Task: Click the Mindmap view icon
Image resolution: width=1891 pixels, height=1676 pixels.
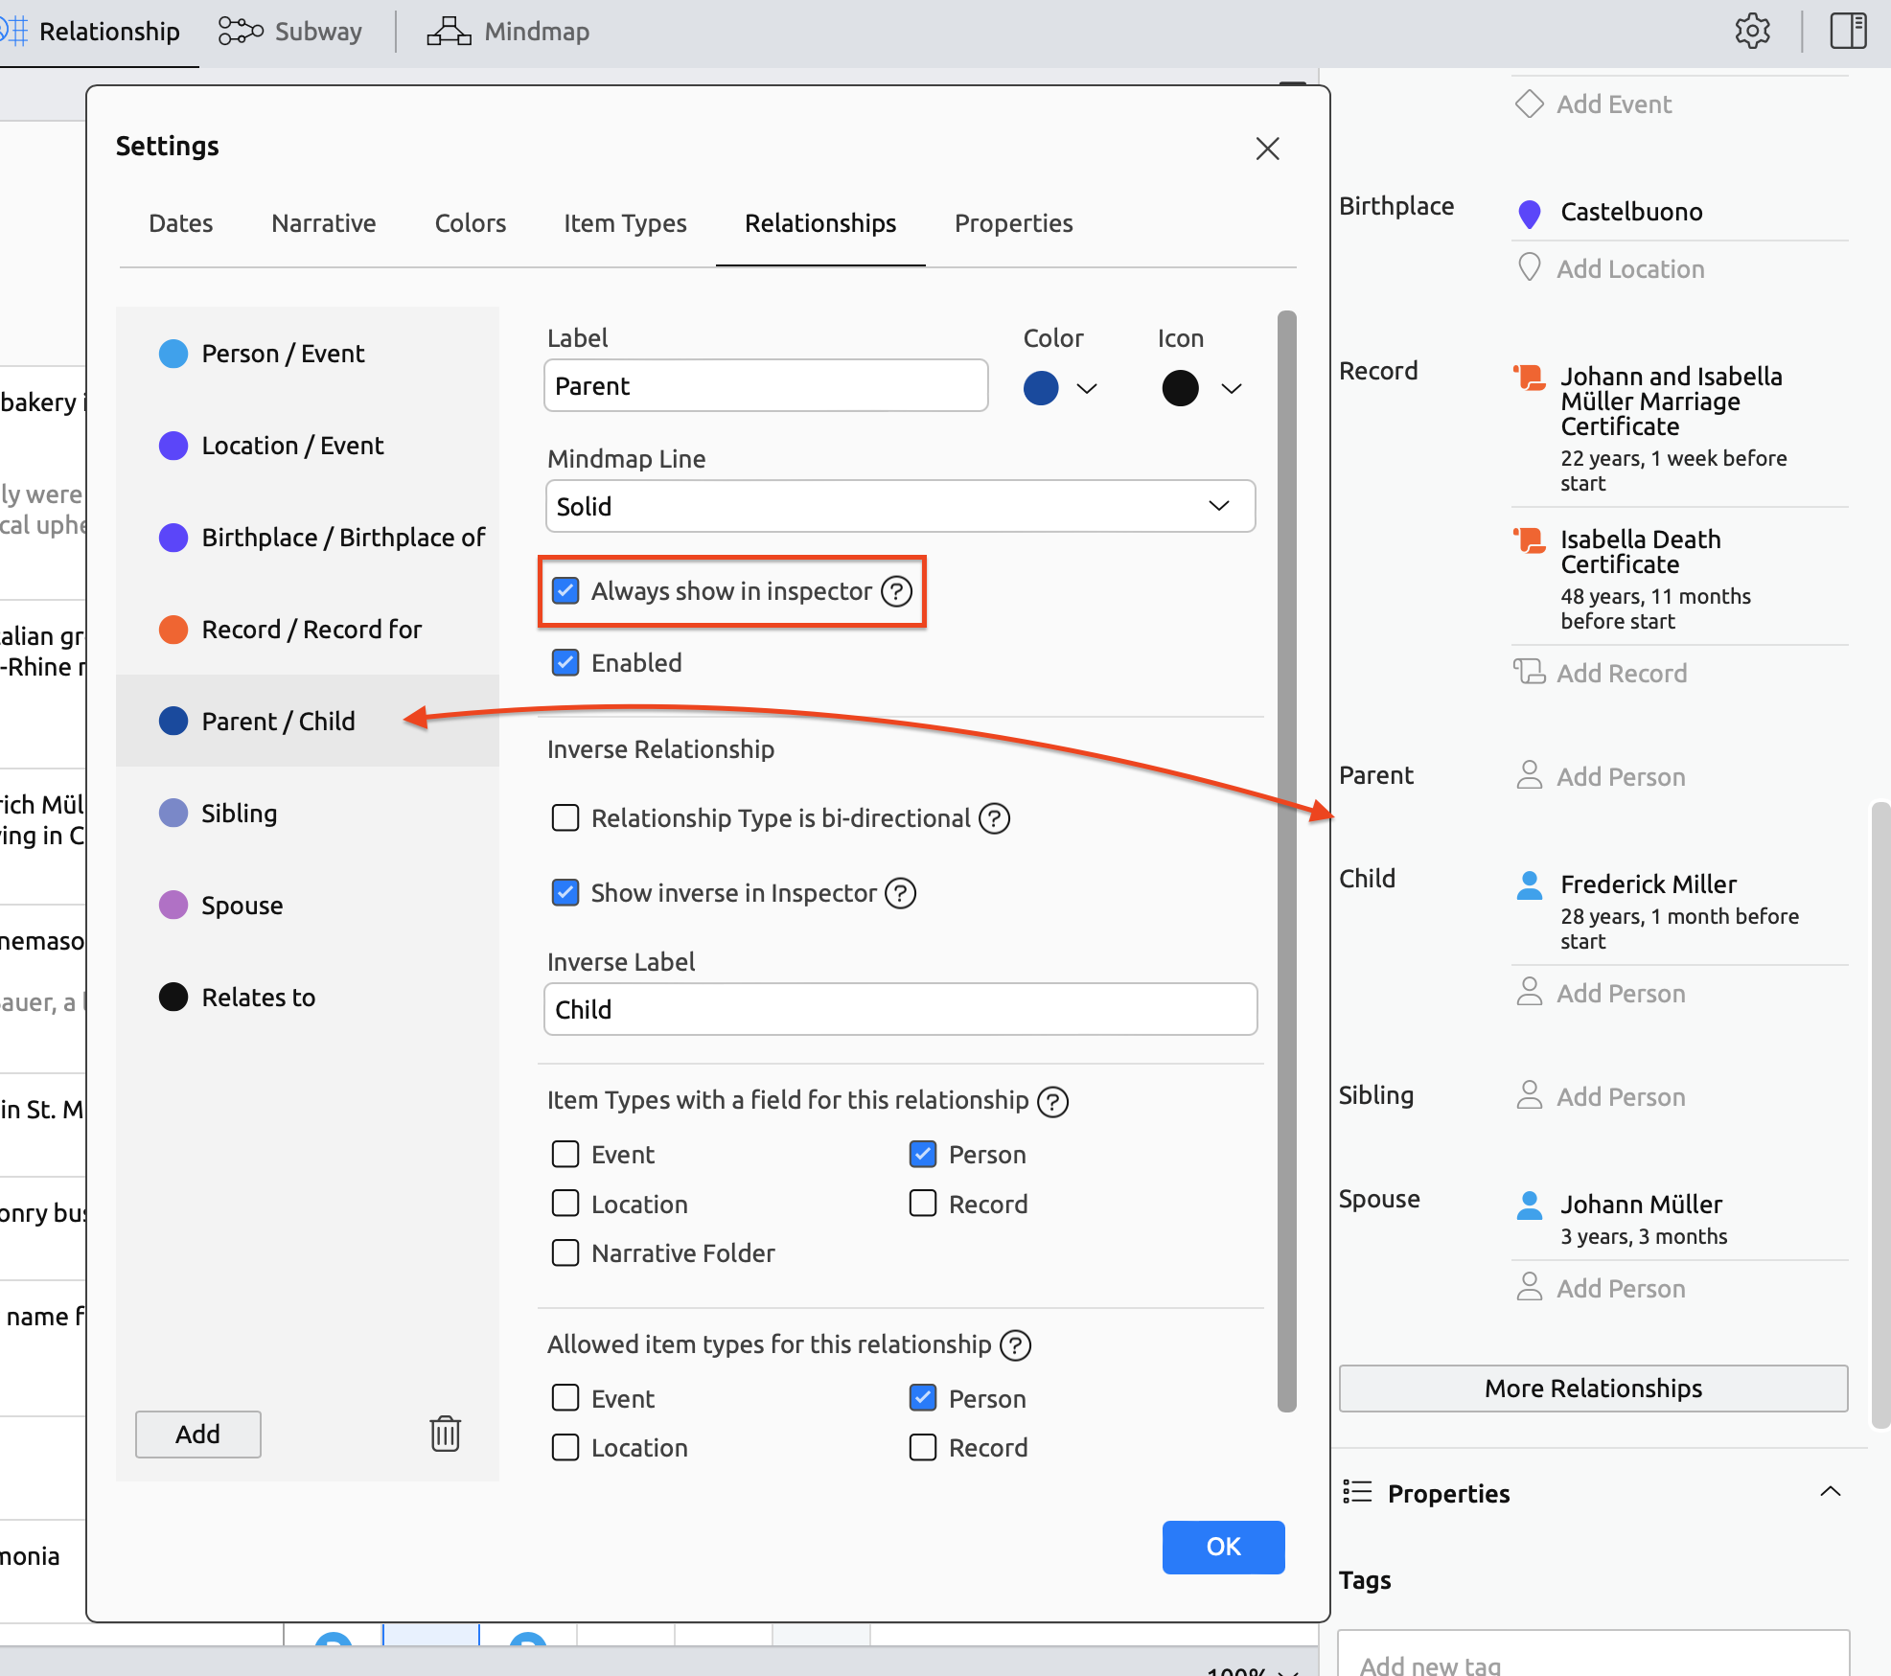Action: (x=449, y=32)
